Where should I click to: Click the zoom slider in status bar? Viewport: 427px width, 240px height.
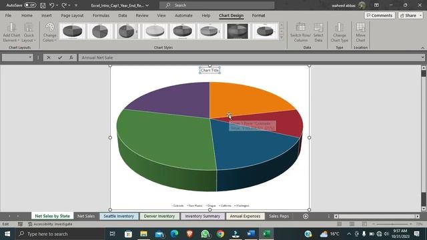[392, 224]
